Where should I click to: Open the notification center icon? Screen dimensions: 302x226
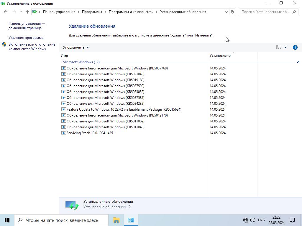point(292,220)
